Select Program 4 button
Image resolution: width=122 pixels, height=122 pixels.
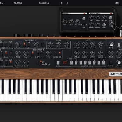click(x=85, y=63)
